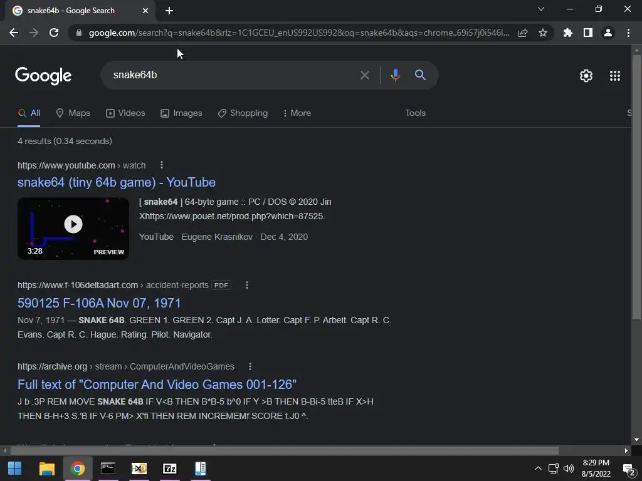The width and height of the screenshot is (642, 481).
Task: Open the Google apps grid
Action: (x=615, y=76)
